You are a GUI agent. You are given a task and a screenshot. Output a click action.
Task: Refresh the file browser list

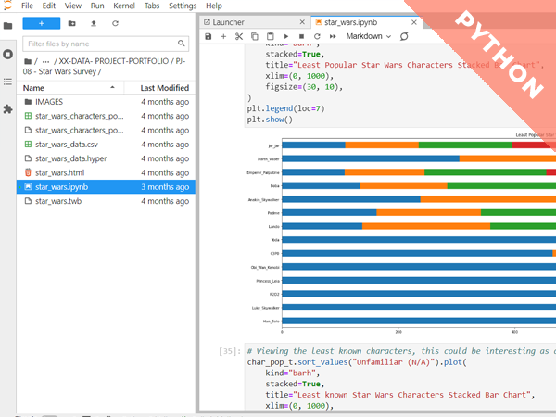click(115, 23)
